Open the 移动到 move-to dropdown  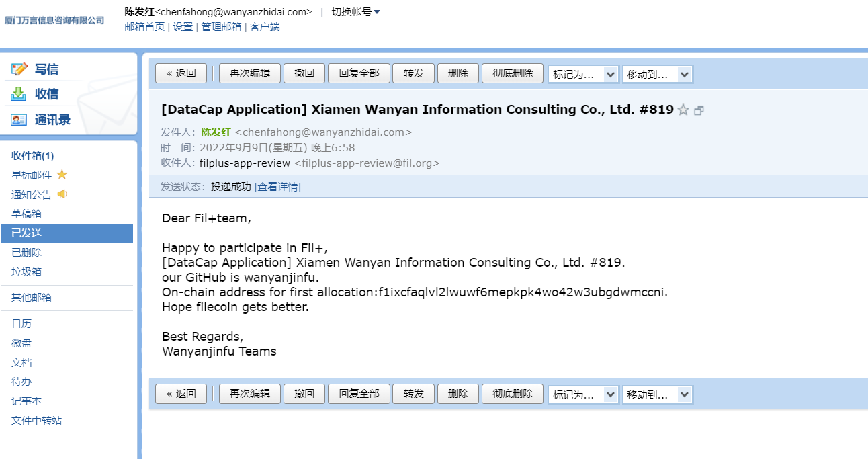click(657, 74)
